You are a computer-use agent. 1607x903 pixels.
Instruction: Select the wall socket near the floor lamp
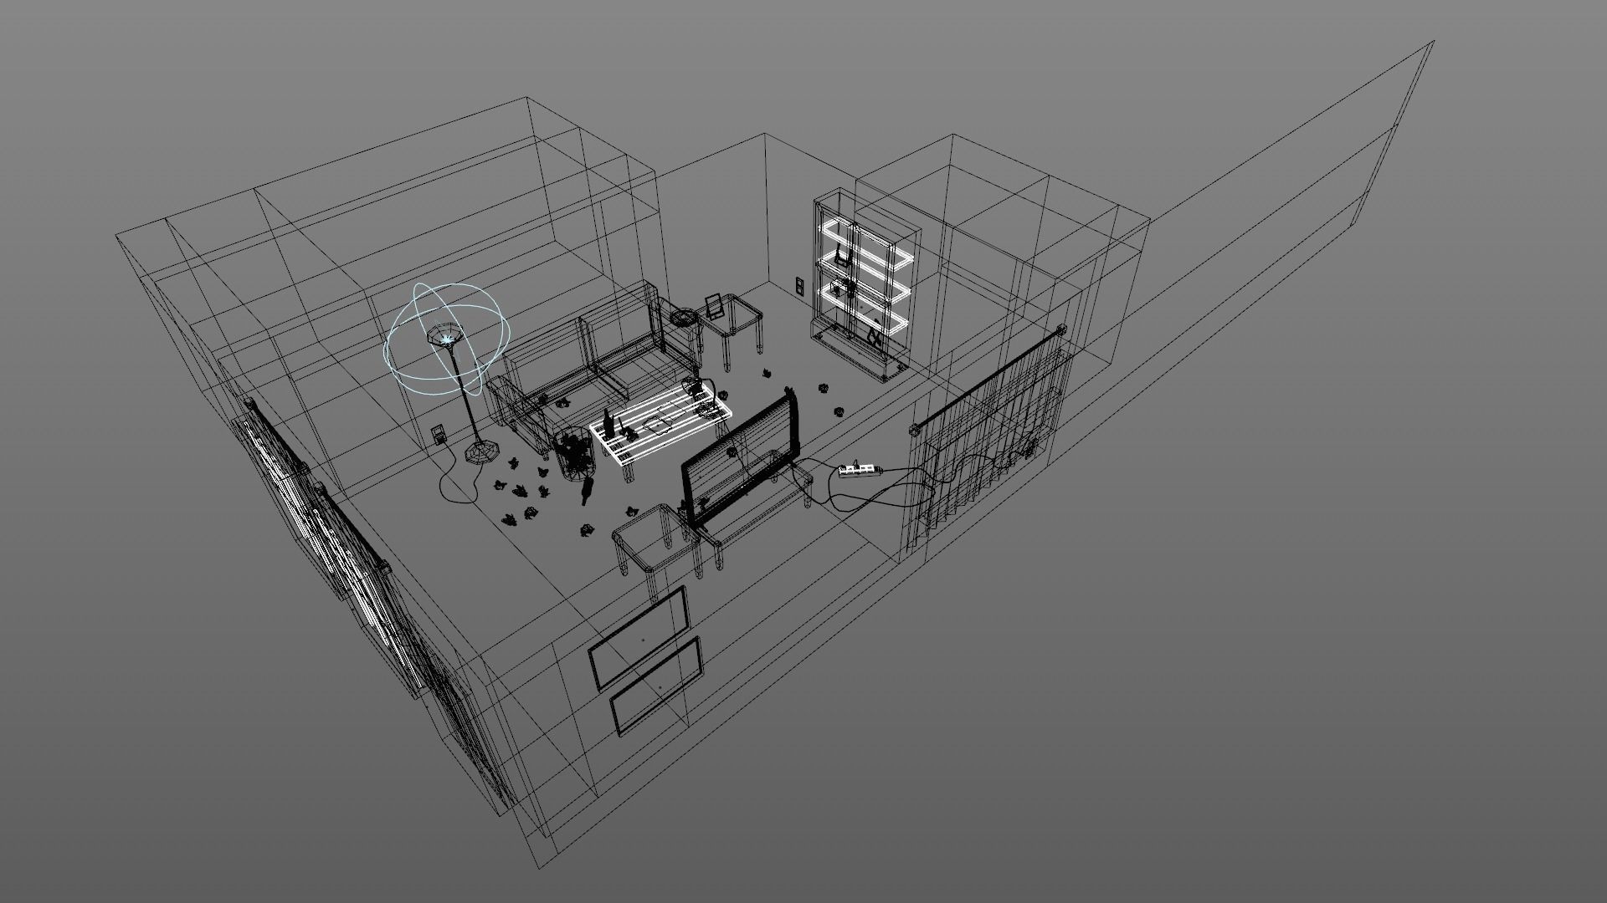tap(439, 435)
